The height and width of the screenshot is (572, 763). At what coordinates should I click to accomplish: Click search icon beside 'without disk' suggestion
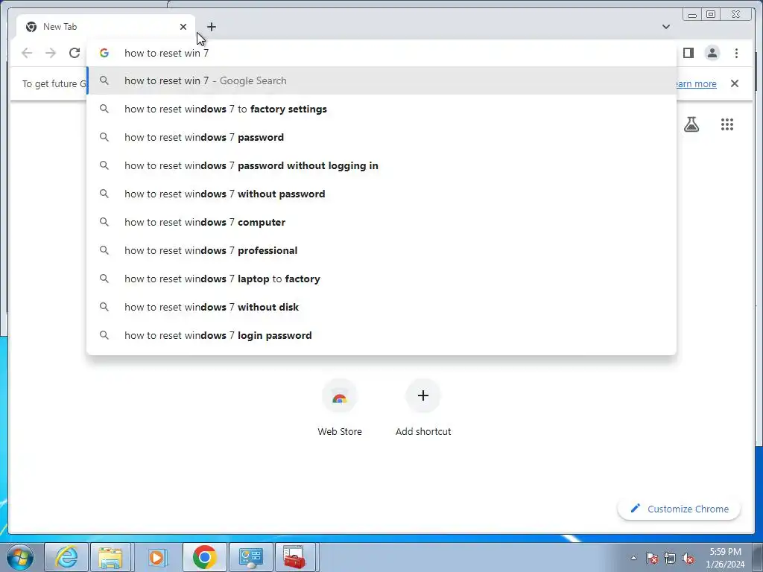pos(104,307)
